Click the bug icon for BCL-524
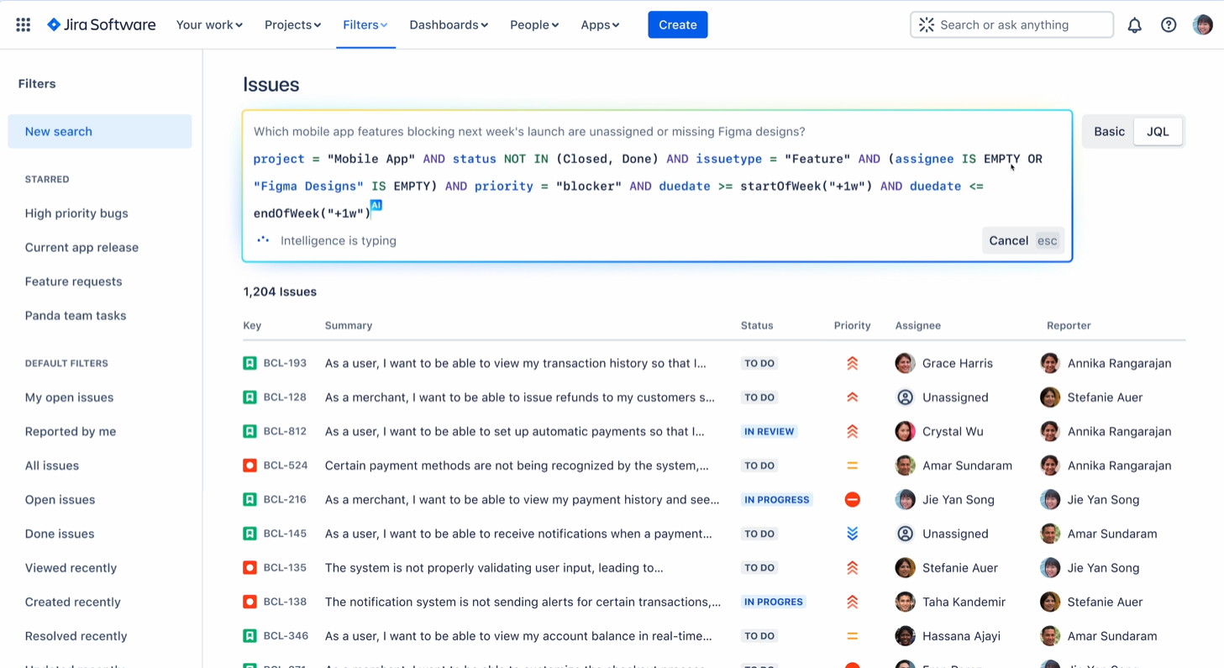Image resolution: width=1224 pixels, height=668 pixels. point(250,465)
